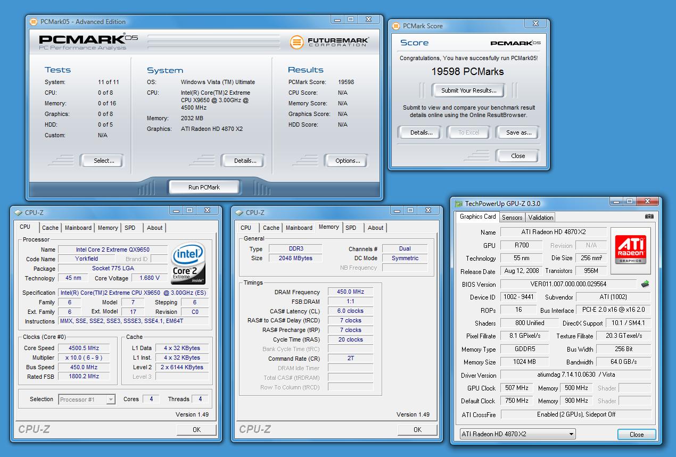Click the memory Size 2048 MBytes value

point(295,258)
